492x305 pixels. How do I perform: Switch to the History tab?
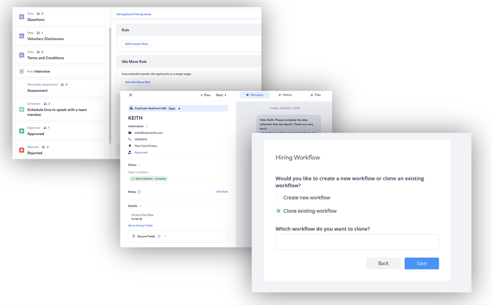[x=285, y=95]
